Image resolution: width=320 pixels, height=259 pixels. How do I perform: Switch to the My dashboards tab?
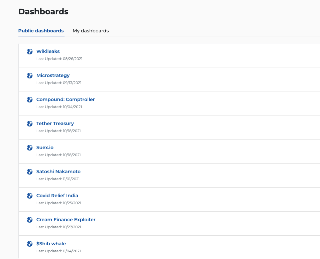[x=91, y=31]
